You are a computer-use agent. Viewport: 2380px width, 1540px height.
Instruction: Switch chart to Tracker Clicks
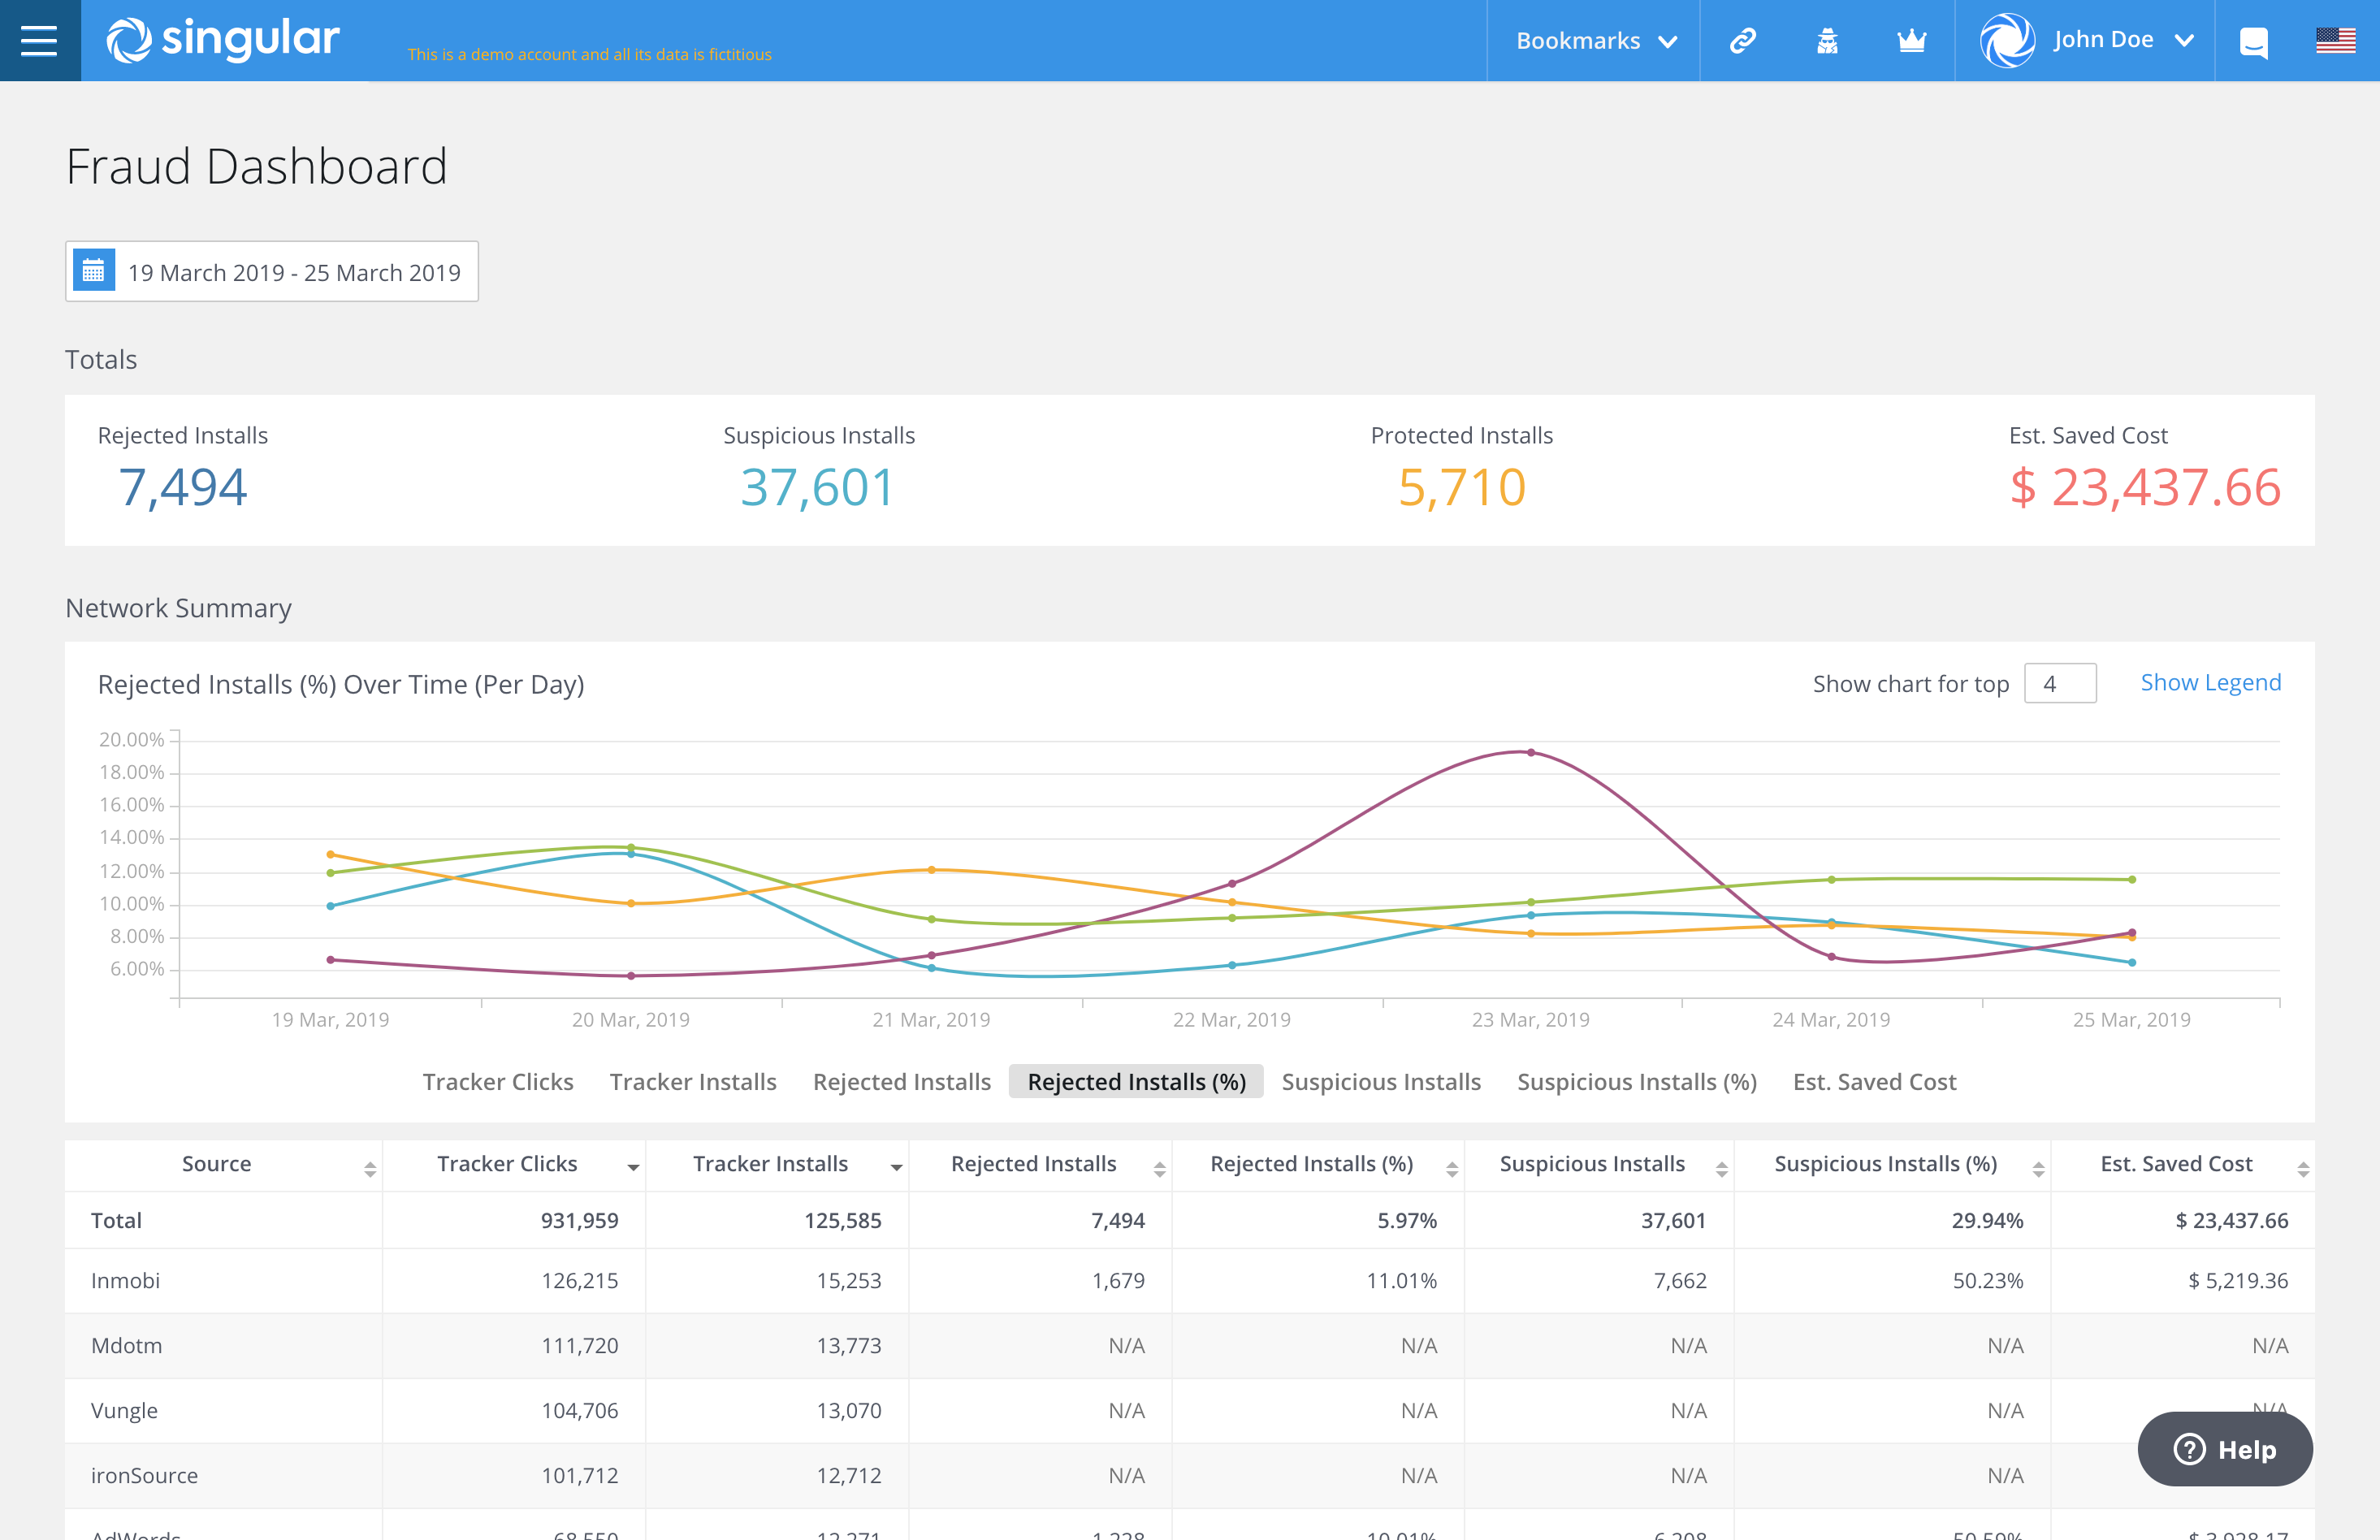point(498,1081)
